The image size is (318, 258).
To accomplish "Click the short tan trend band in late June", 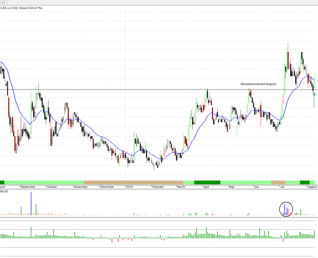I will pyautogui.click(x=278, y=182).
